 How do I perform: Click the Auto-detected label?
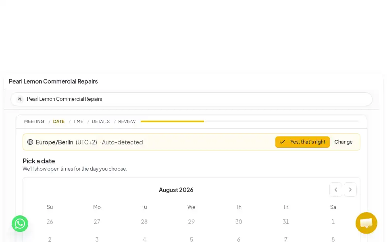click(x=123, y=142)
